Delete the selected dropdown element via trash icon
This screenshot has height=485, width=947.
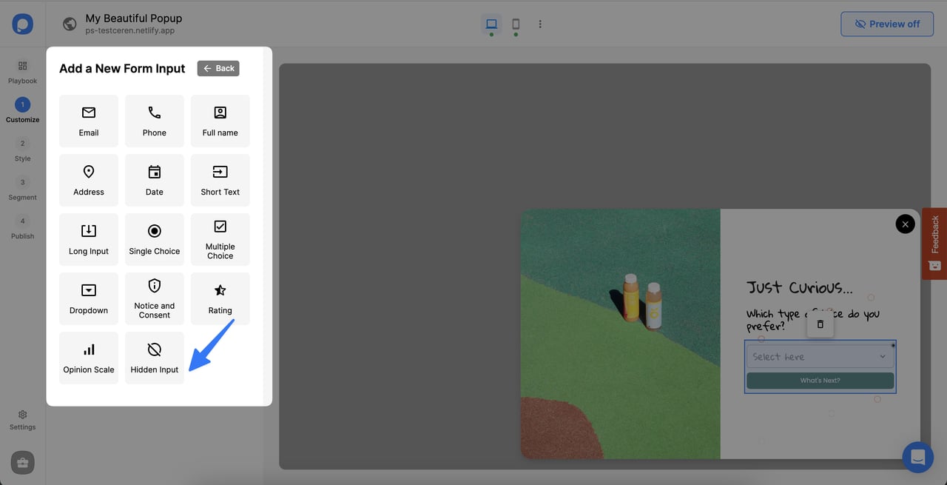[820, 324]
